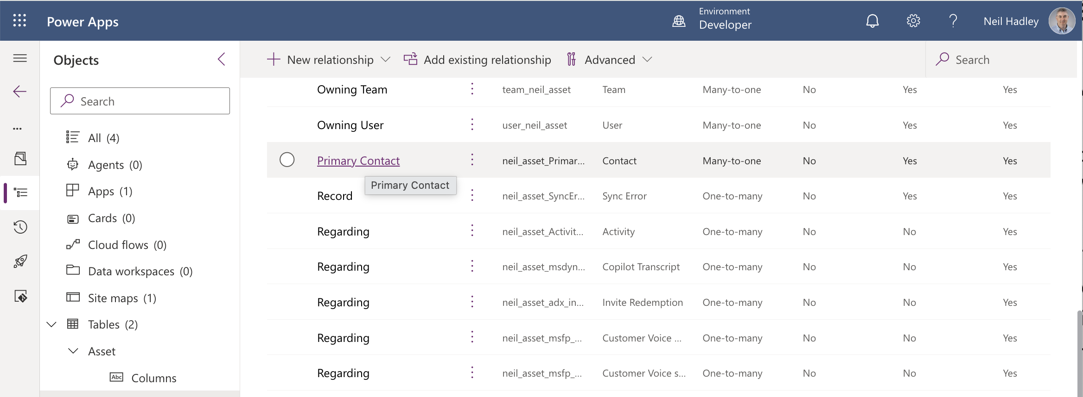This screenshot has width=1083, height=397.
Task: Open the Advanced menu
Action: [609, 60]
